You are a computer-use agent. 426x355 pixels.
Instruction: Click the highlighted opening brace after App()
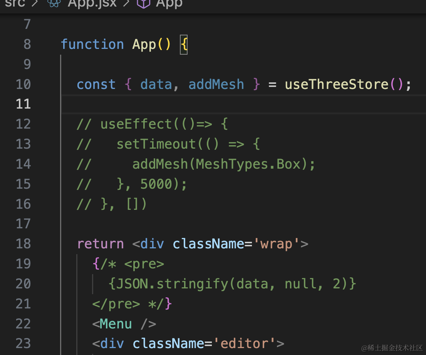coord(184,45)
